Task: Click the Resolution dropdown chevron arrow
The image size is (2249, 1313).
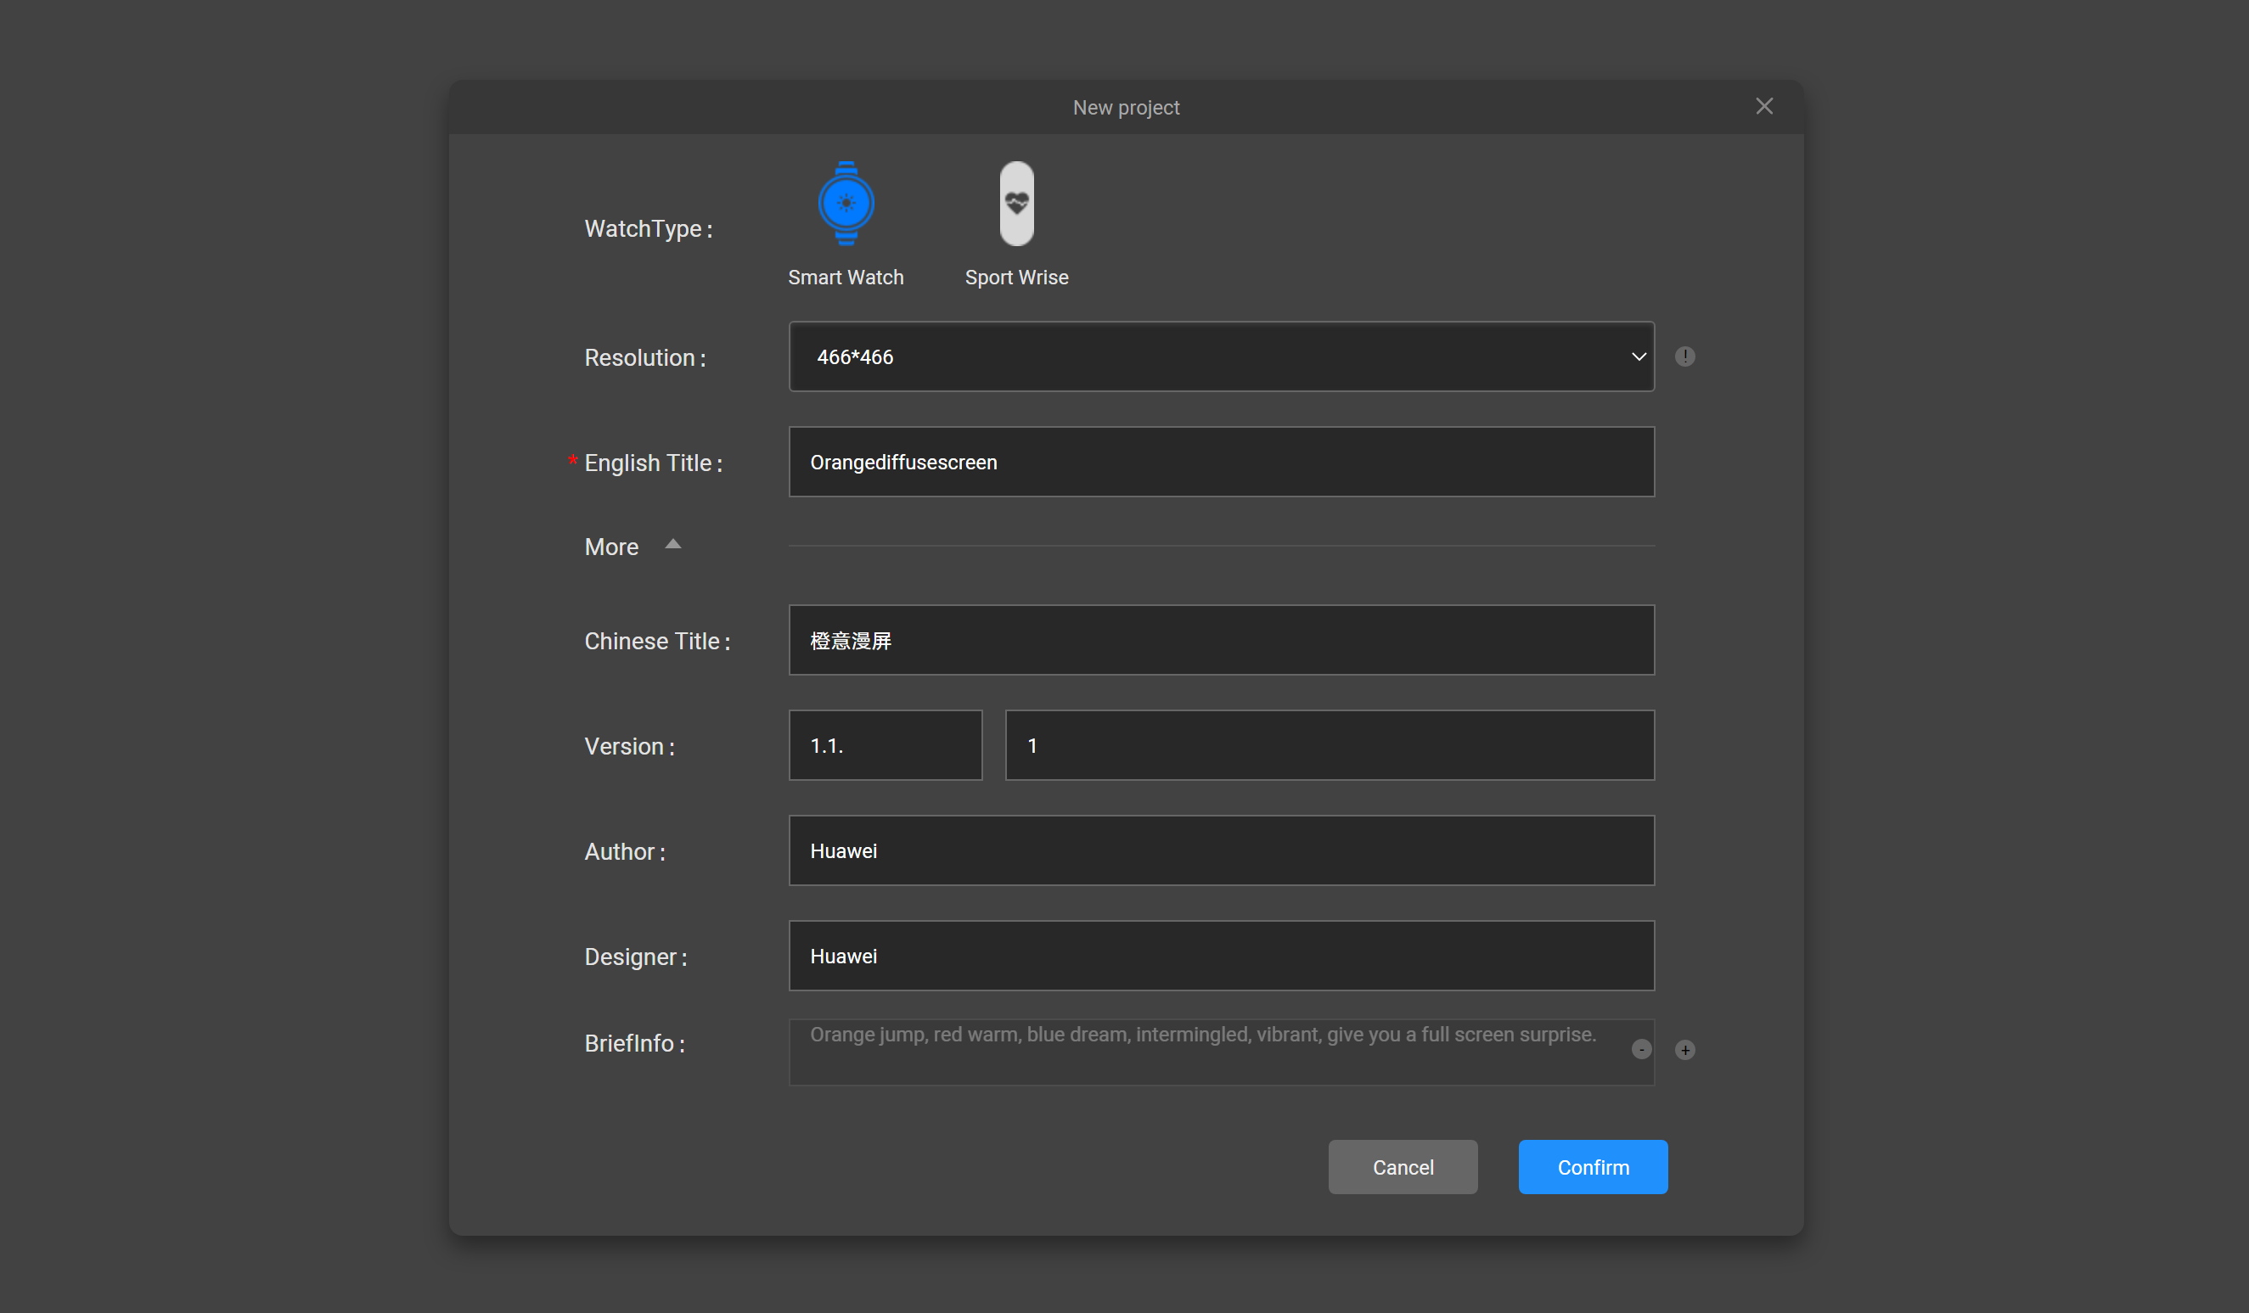Action: (1638, 356)
